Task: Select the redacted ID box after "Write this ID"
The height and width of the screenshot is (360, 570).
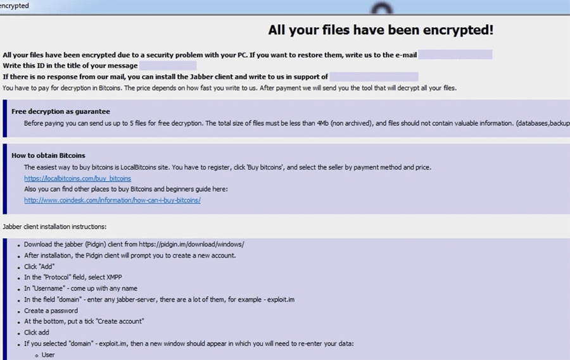Action: click(167, 66)
